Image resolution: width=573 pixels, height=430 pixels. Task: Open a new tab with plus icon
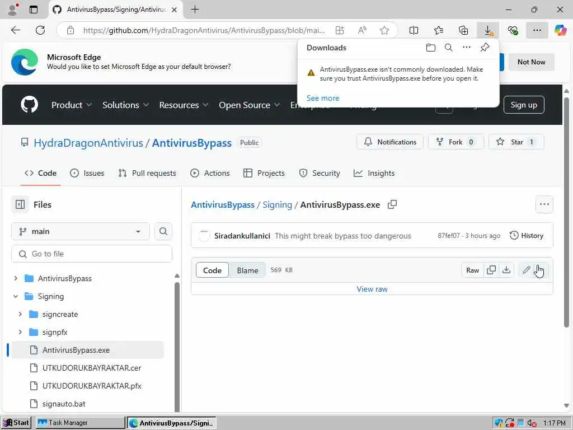tap(195, 10)
